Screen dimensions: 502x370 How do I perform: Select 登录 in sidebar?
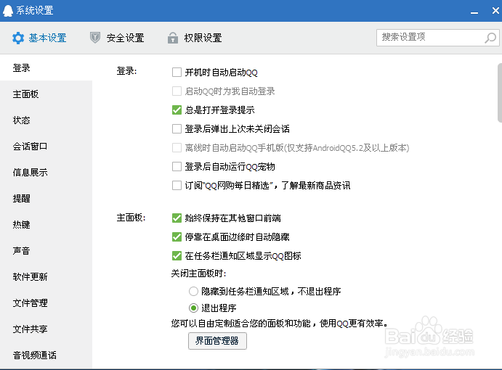pos(46,67)
